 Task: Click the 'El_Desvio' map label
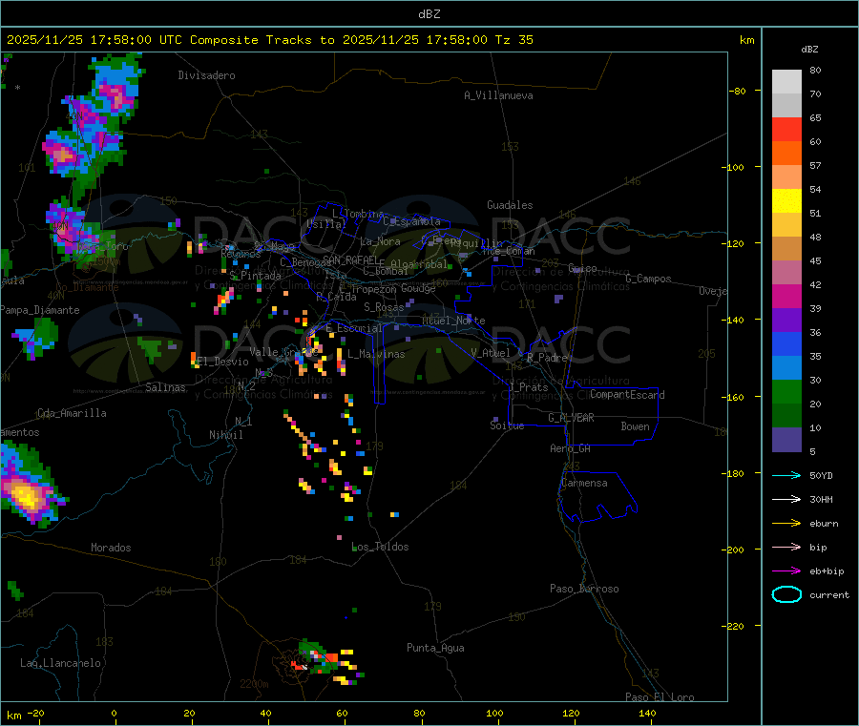(x=222, y=362)
